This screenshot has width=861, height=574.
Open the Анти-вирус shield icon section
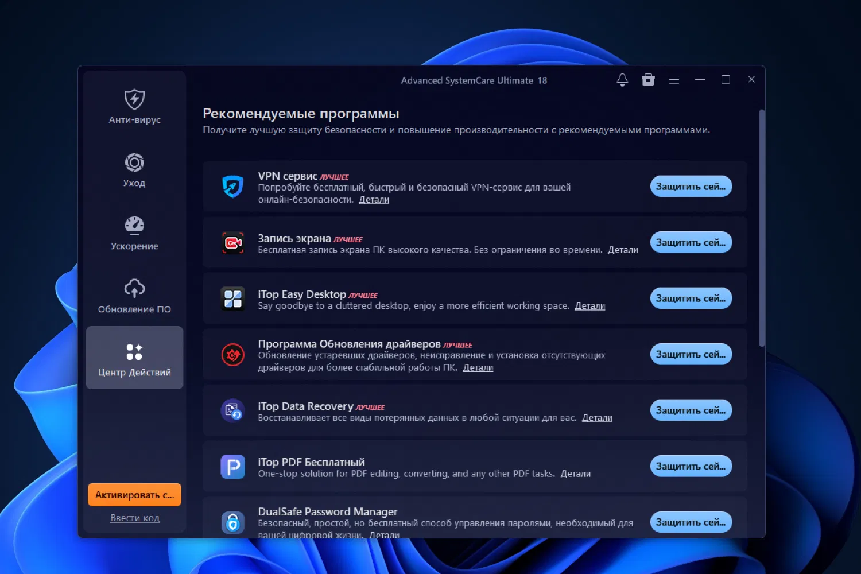pos(134,106)
